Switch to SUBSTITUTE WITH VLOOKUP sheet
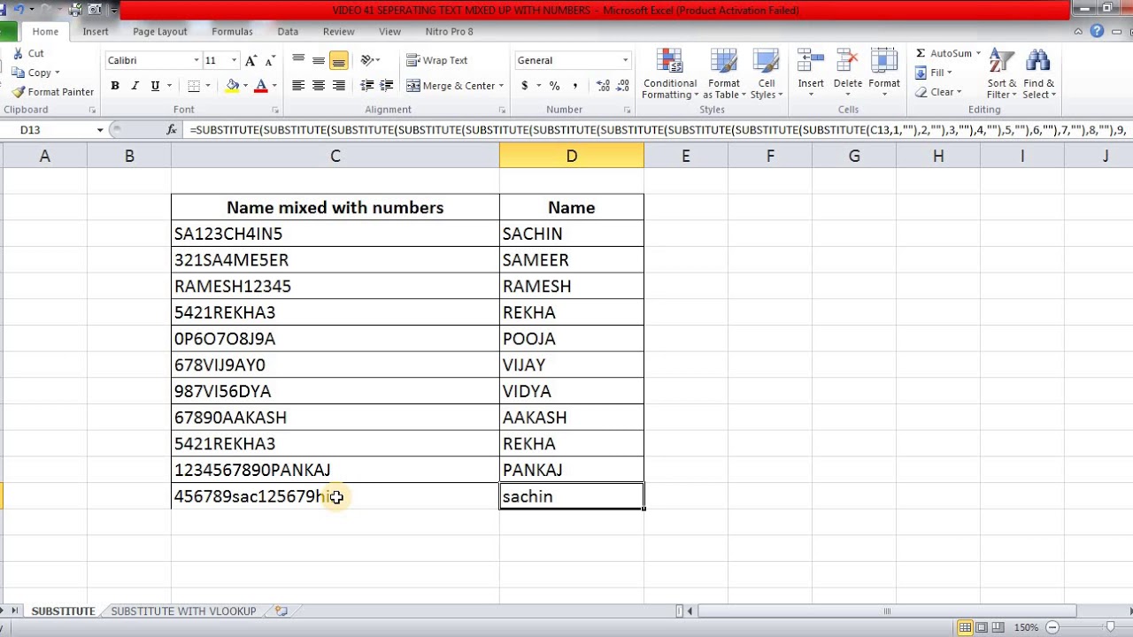 tap(183, 610)
